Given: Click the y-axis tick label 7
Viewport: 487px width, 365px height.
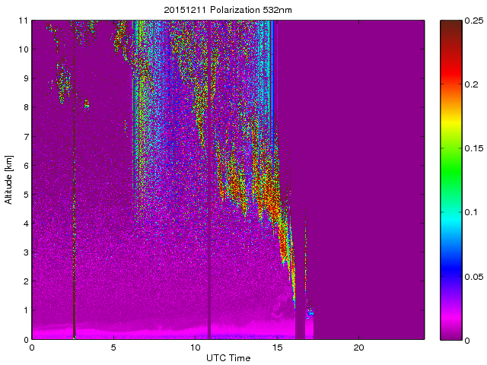Looking at the screenshot, I should click(x=25, y=137).
